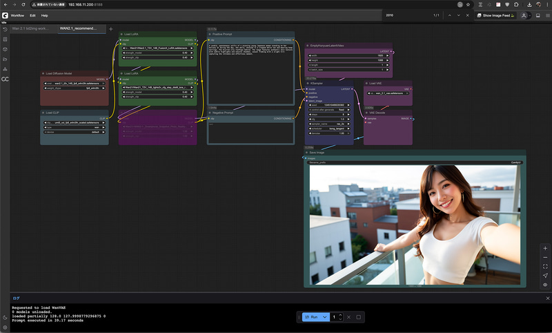
Task: Open the user profile icon
Action: pyautogui.click(x=524, y=15)
